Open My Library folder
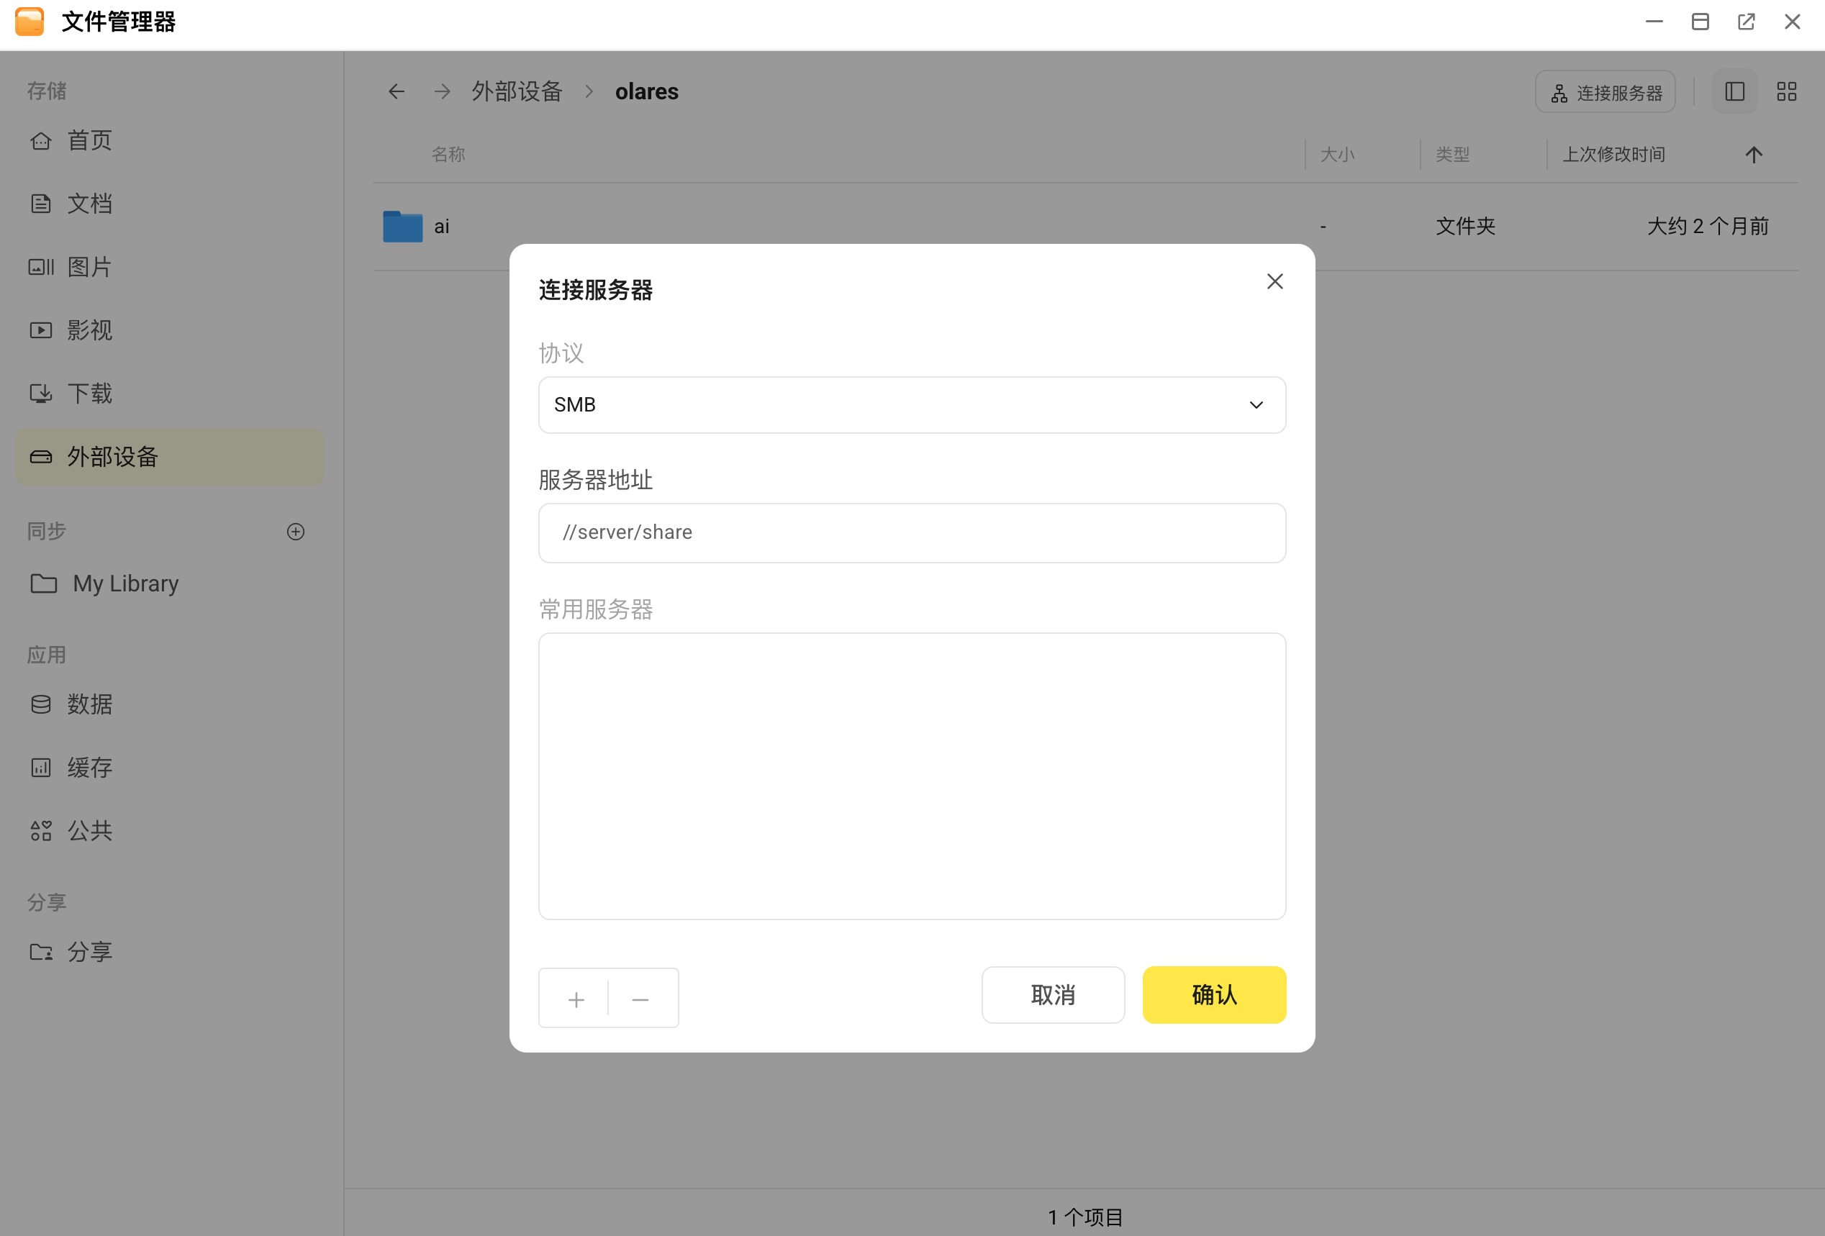The height and width of the screenshot is (1236, 1825). [x=170, y=583]
